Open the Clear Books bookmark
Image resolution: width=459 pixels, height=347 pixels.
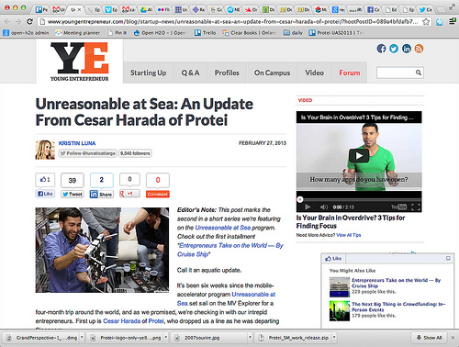pyautogui.click(x=249, y=33)
